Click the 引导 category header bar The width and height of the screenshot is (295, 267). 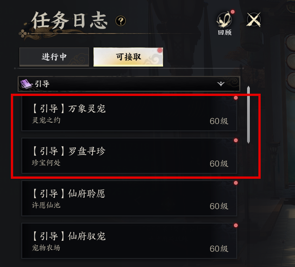click(129, 84)
